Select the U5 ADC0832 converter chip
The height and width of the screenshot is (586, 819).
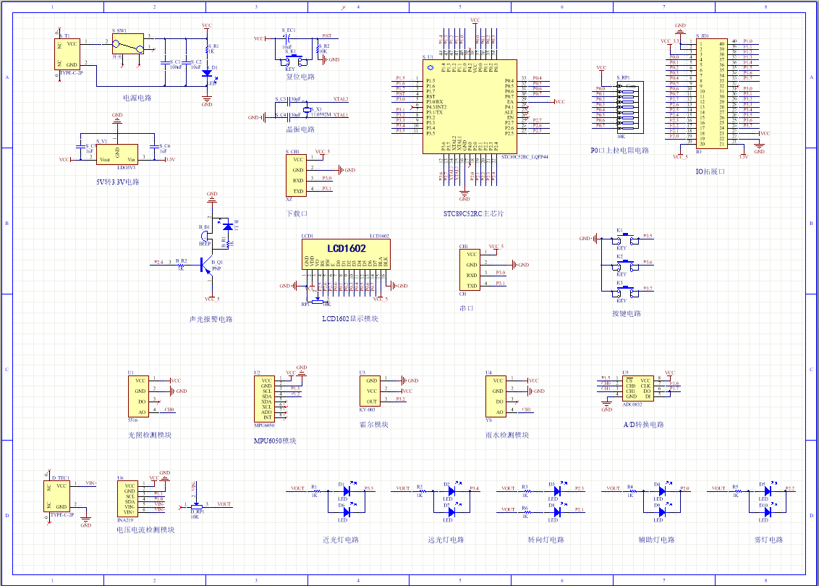tap(637, 388)
